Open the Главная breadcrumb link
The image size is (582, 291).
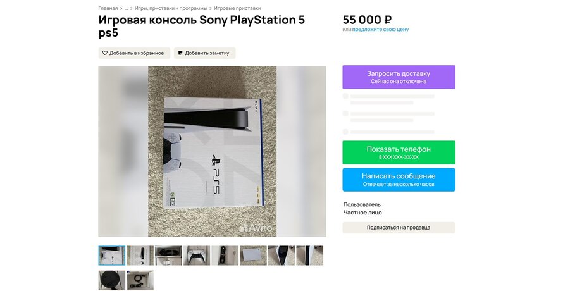(108, 8)
